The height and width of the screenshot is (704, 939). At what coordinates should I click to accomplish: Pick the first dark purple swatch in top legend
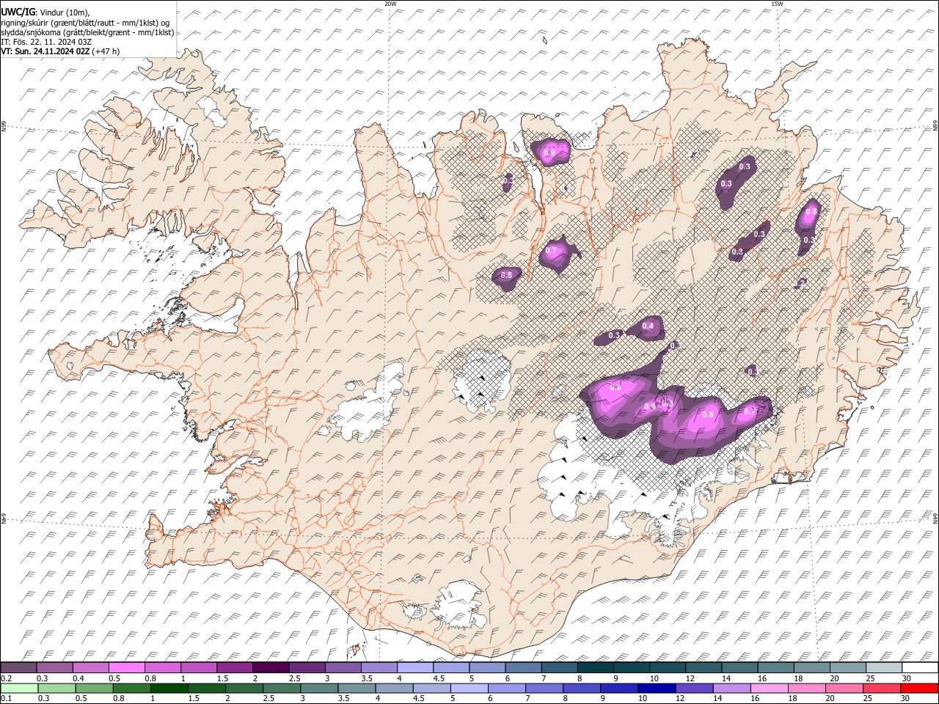[x=18, y=667]
